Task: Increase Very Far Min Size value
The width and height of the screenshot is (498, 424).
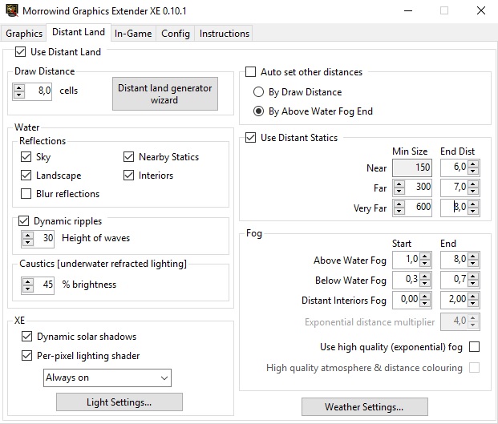Action: click(x=399, y=204)
